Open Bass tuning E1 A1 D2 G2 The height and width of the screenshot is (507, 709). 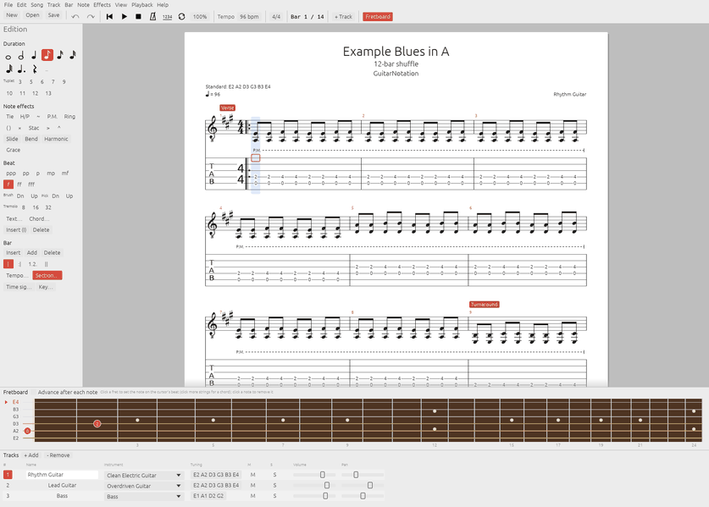pyautogui.click(x=208, y=496)
